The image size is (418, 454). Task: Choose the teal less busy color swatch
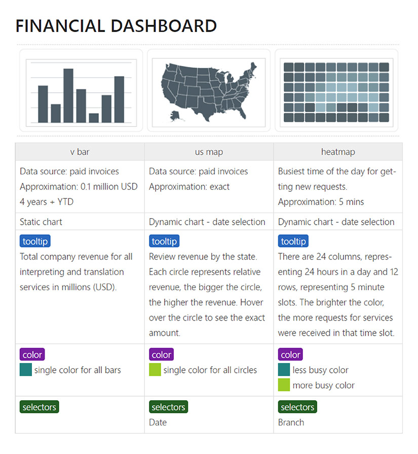coord(284,370)
